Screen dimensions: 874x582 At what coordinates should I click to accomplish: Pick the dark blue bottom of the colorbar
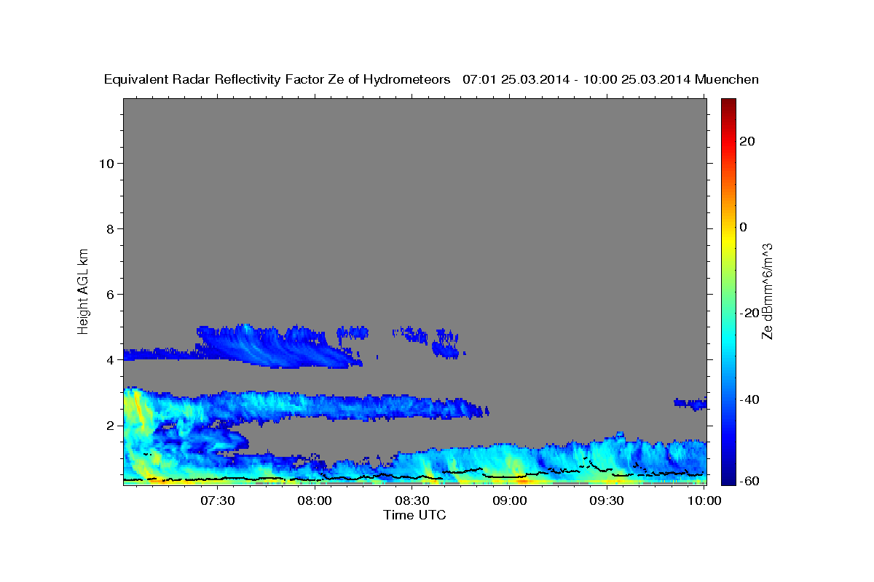[x=729, y=478]
